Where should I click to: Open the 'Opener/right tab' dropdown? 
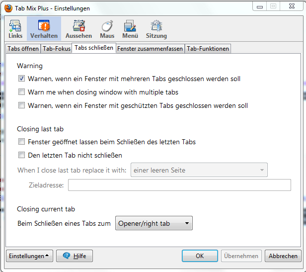[154, 223]
